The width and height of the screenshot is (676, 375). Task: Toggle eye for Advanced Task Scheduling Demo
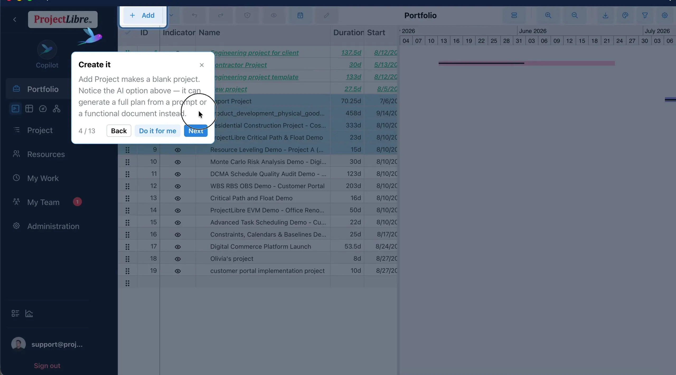(x=178, y=223)
